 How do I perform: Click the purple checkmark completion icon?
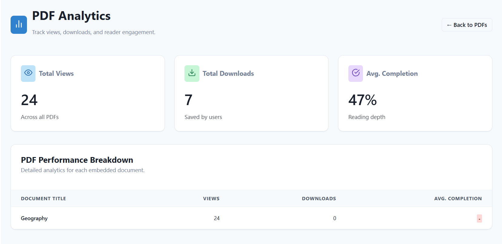point(356,73)
